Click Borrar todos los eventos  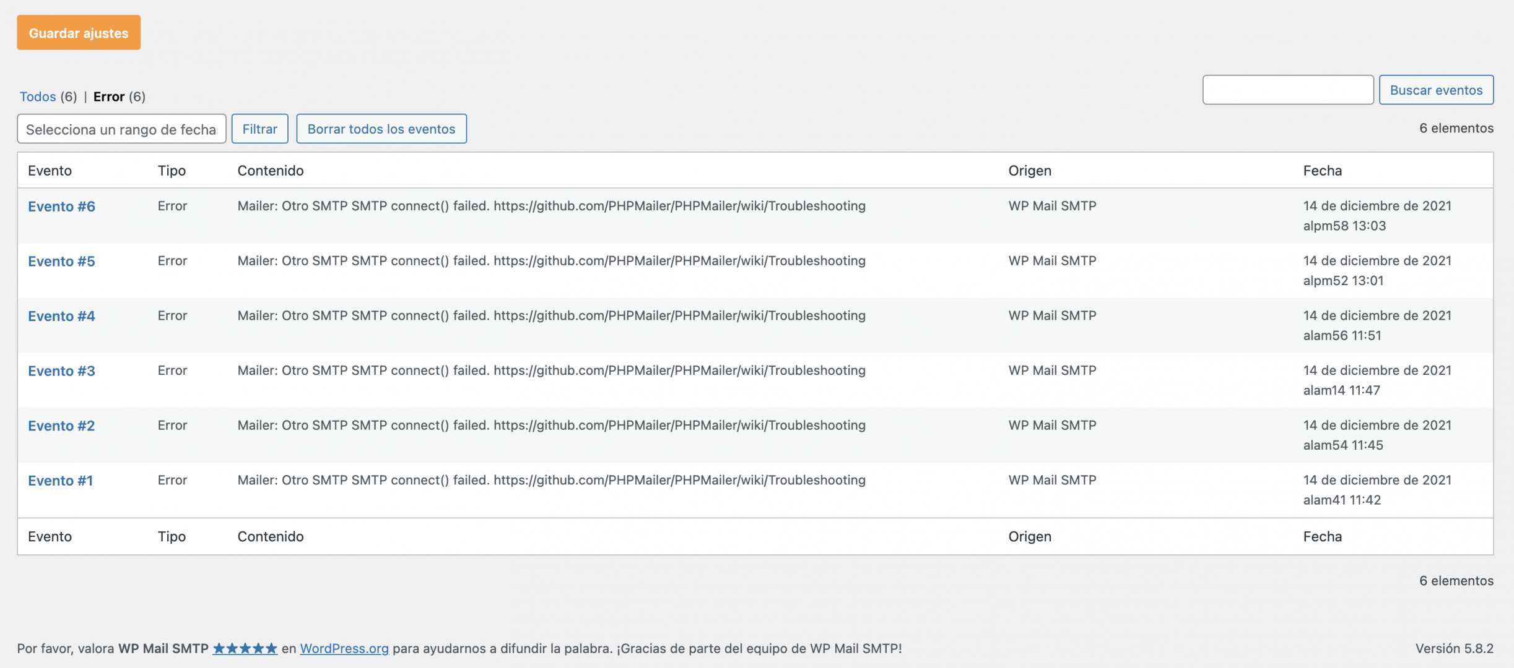tap(381, 129)
